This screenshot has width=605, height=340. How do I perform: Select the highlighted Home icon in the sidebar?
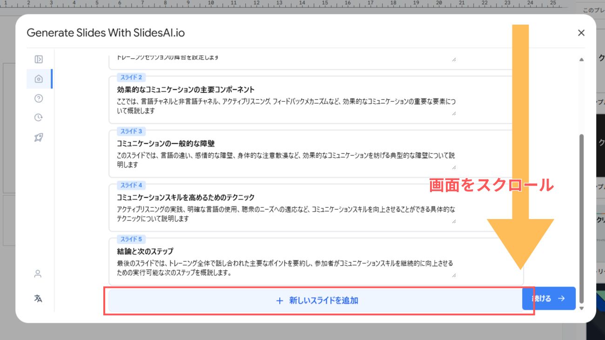click(39, 79)
